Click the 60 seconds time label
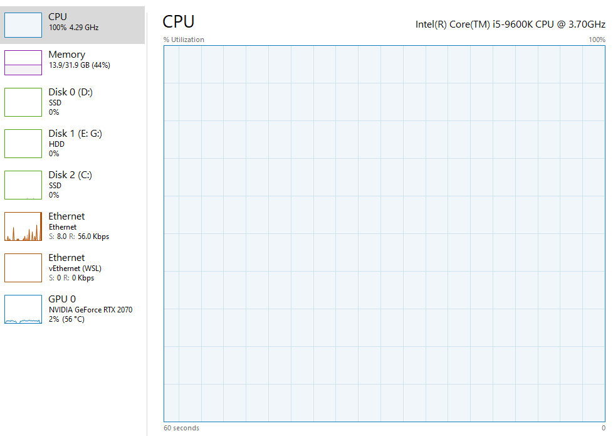This screenshot has height=436, width=613. tap(181, 428)
